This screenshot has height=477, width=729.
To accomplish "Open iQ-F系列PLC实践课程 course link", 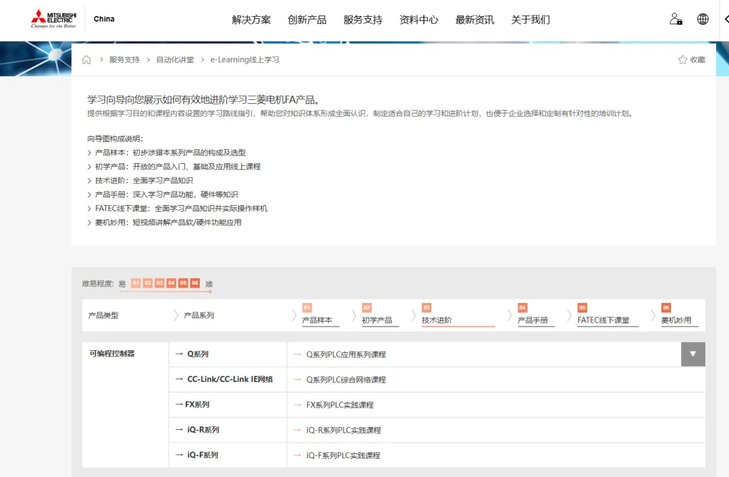I will pyautogui.click(x=343, y=455).
